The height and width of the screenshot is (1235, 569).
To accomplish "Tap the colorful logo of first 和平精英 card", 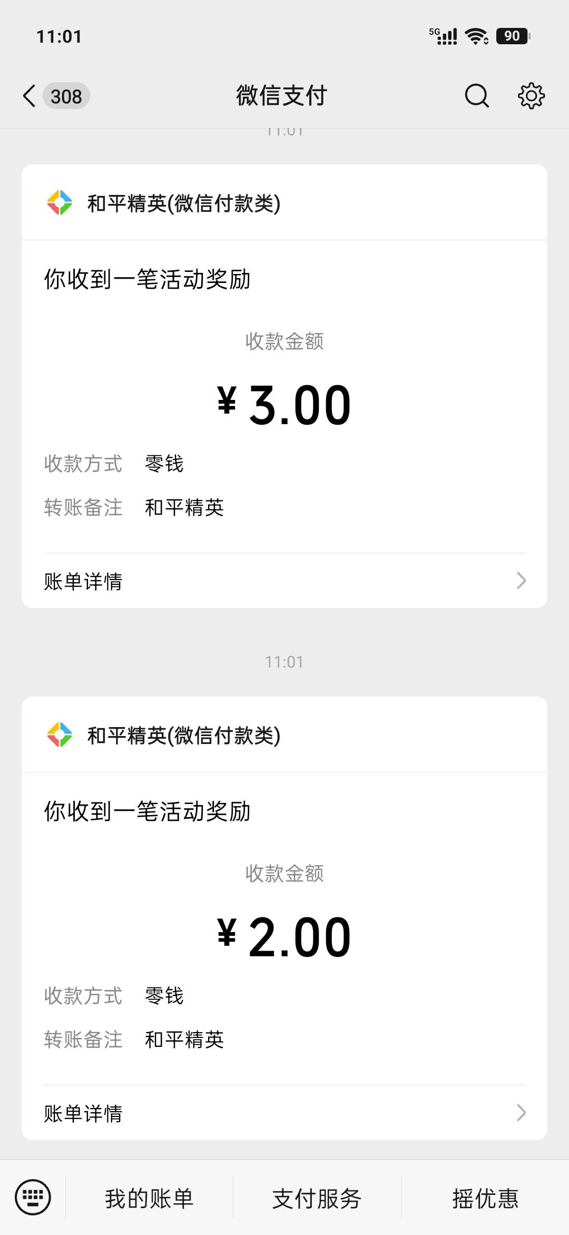I will pyautogui.click(x=60, y=203).
